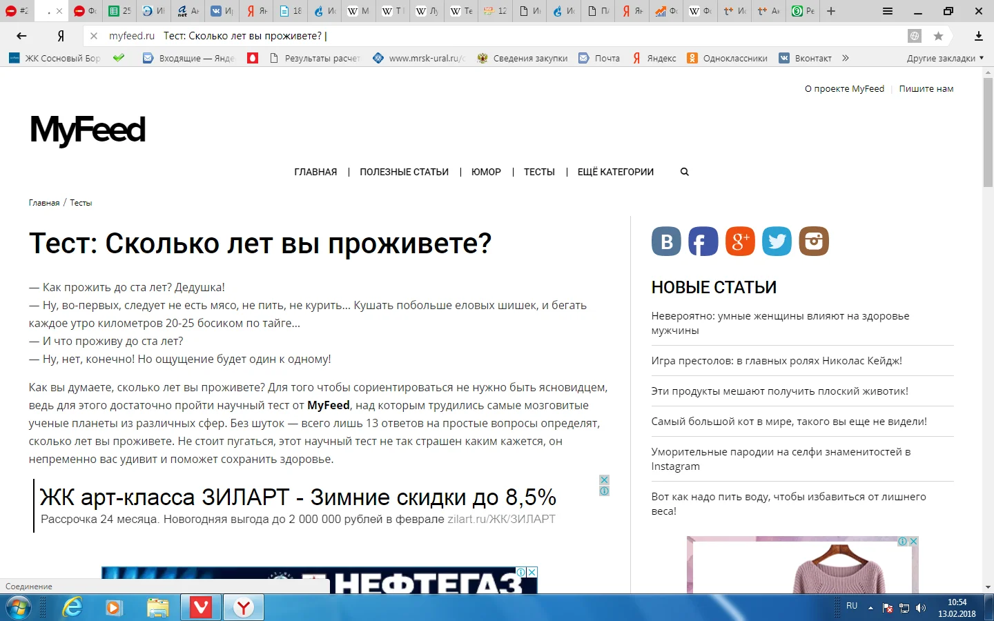Switch to Vivaldi browser in taskbar
994x621 pixels.
click(201, 608)
